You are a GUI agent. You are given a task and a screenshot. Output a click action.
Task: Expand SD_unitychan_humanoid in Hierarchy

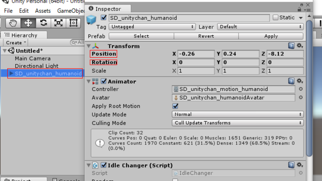11,73
